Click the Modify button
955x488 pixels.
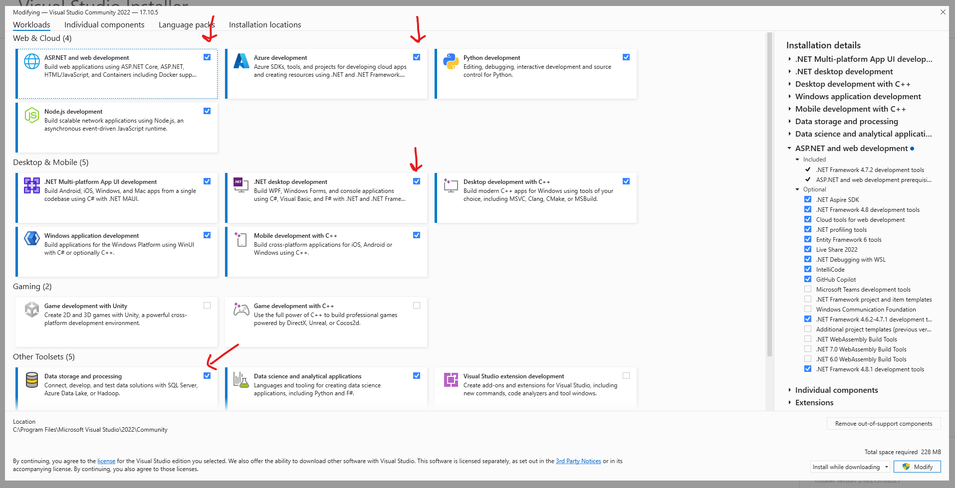tap(917, 467)
